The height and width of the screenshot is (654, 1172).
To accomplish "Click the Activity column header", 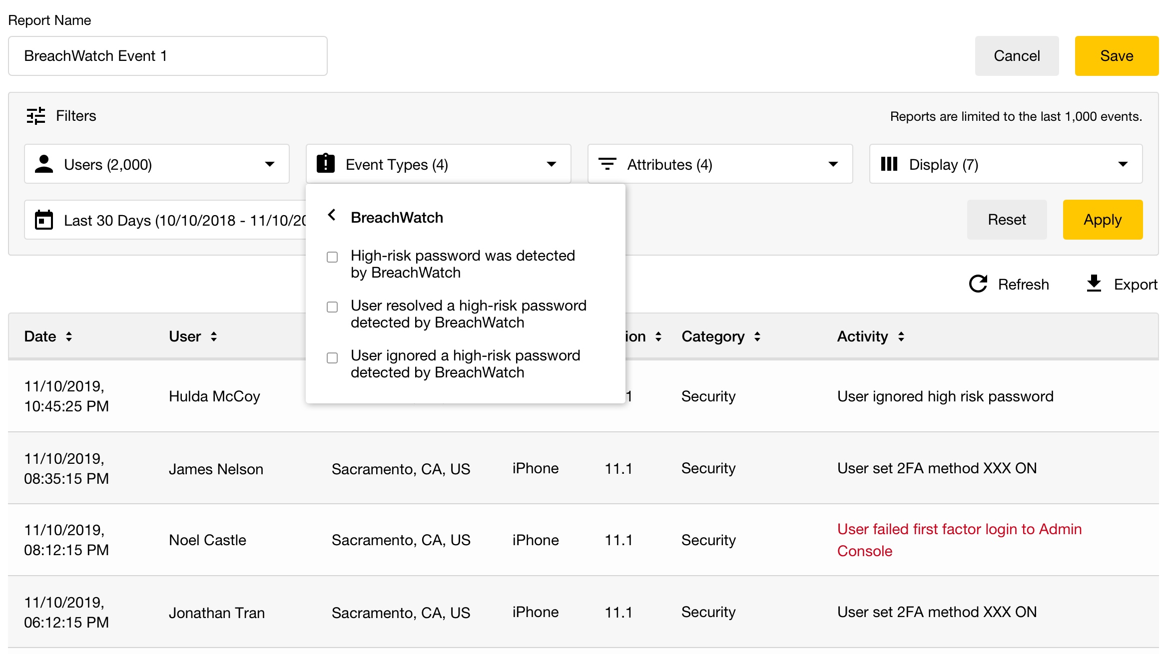I will [863, 336].
